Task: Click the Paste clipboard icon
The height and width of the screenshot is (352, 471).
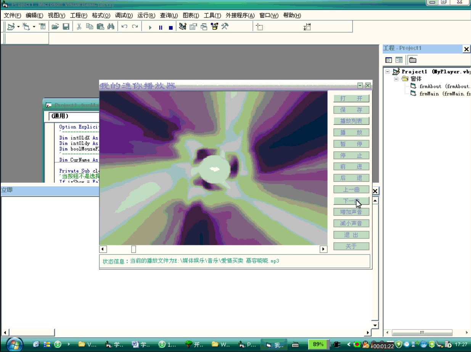Action: click(100, 27)
